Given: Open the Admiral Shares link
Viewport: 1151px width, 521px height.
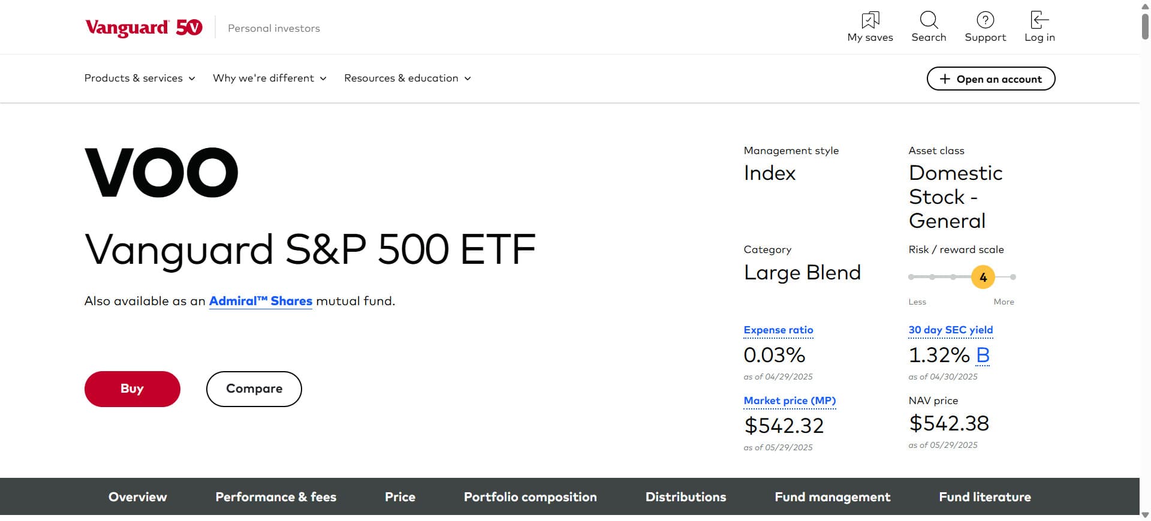Looking at the screenshot, I should (261, 301).
